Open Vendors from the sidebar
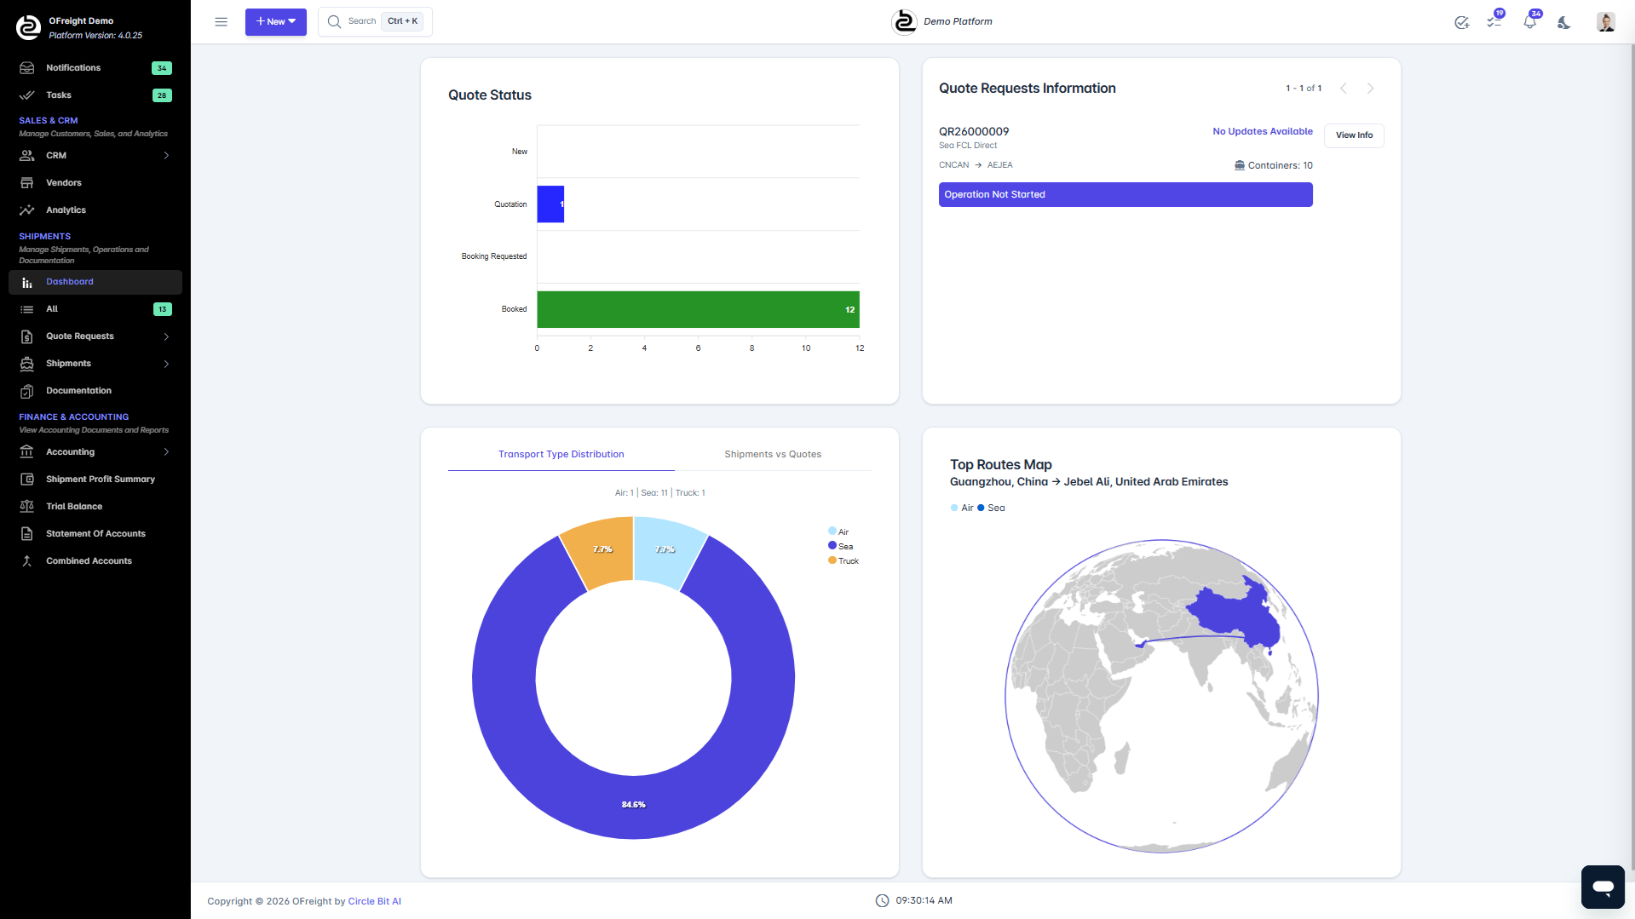The image size is (1635, 919). tap(64, 182)
